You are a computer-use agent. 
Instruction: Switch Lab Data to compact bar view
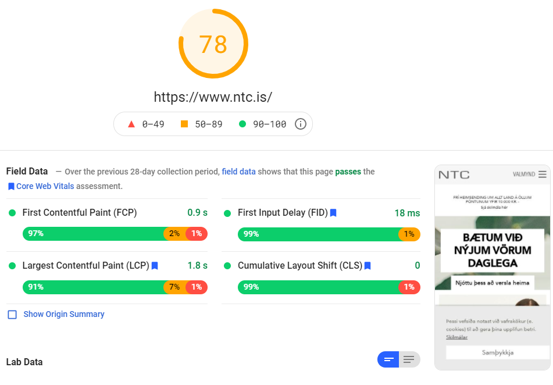(388, 359)
